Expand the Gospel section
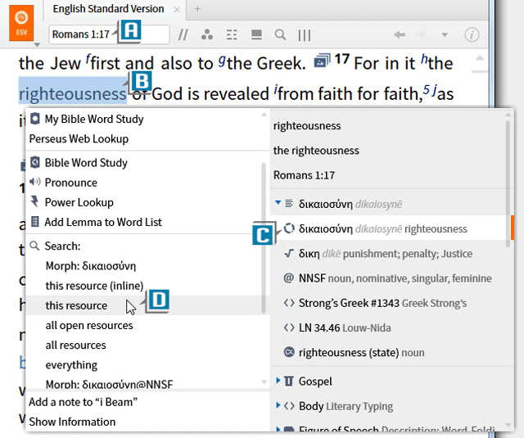Image resolution: width=524 pixels, height=438 pixels. [278, 381]
